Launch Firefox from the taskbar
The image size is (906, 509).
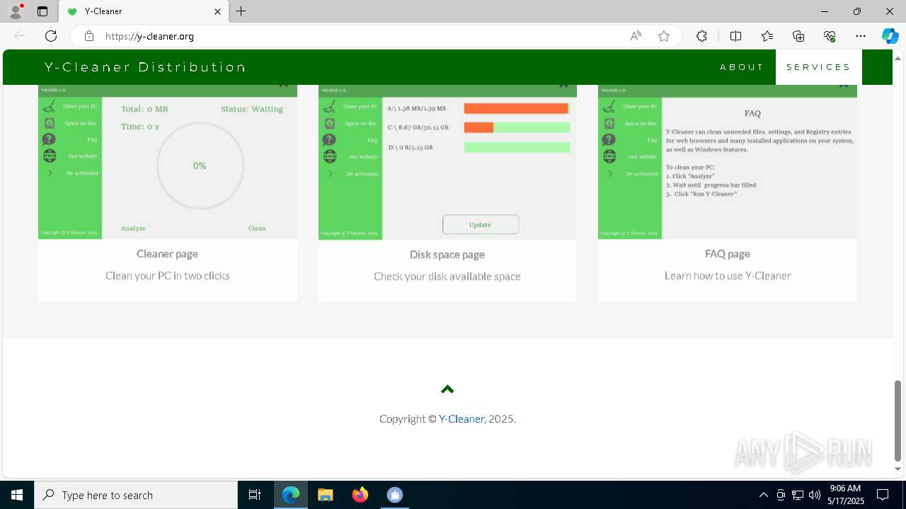(x=360, y=495)
